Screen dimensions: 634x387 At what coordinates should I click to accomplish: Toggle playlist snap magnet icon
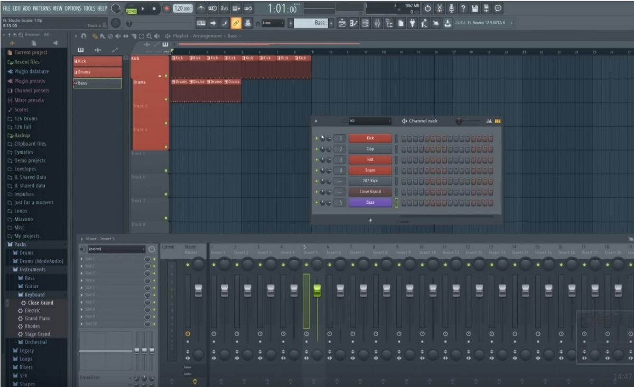(83, 36)
